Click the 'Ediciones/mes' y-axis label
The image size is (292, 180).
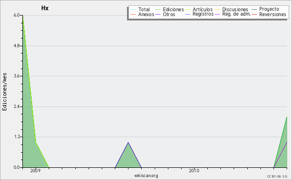(x=4, y=92)
